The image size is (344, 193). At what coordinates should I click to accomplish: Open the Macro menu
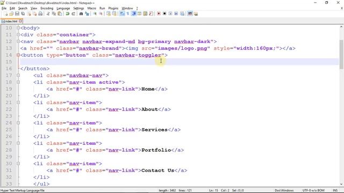[x=92, y=9]
